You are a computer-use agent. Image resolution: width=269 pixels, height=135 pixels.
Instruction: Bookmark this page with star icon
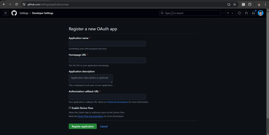235,4
